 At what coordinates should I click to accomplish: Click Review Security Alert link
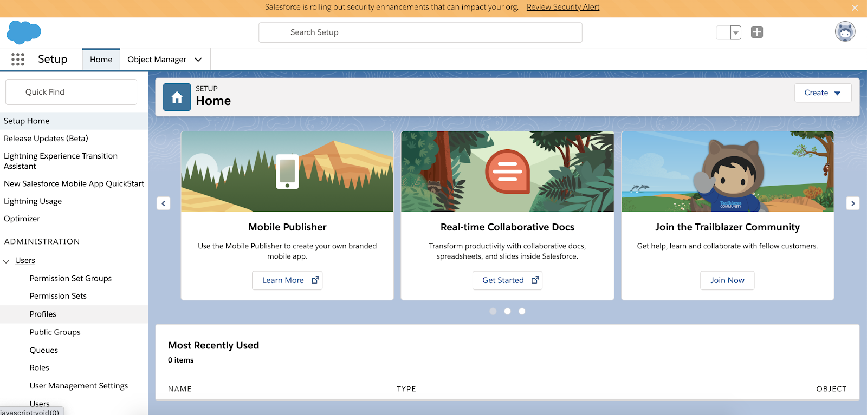click(563, 7)
